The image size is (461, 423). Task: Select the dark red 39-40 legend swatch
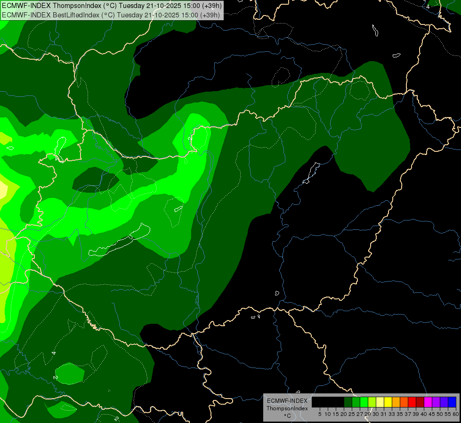(420, 402)
